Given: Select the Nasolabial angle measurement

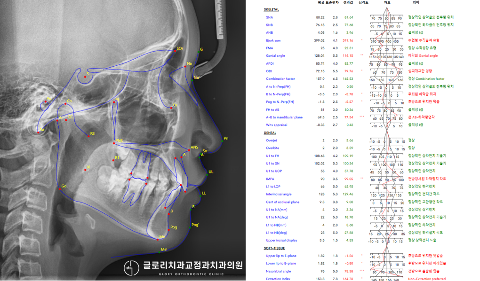Looking at the screenshot, I should pyautogui.click(x=278, y=271).
